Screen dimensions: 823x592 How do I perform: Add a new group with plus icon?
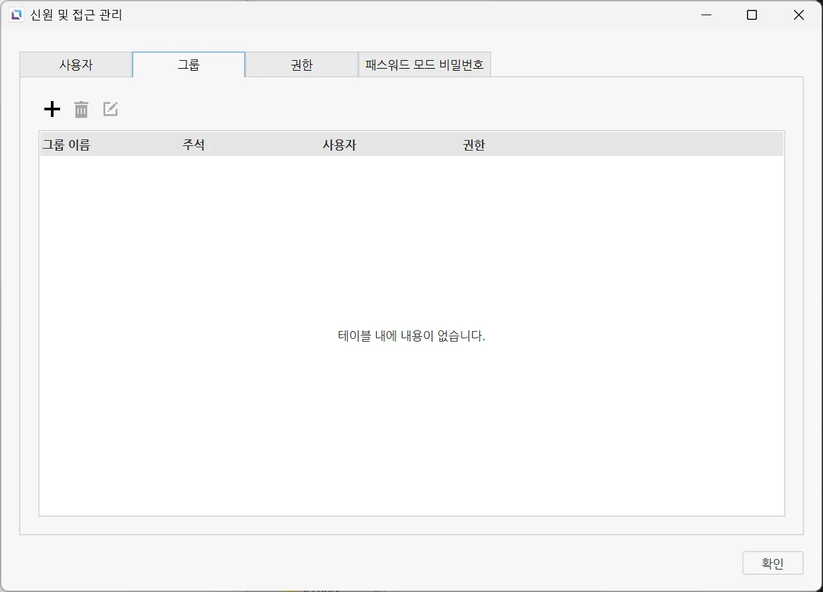click(52, 109)
